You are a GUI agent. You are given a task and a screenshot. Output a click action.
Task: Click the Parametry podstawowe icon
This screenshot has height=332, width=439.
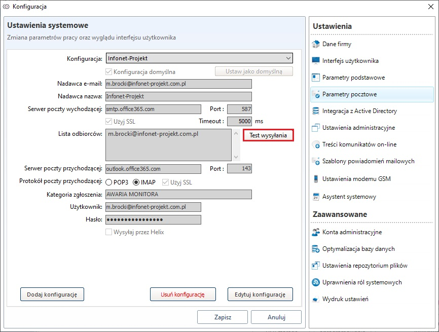(316, 78)
